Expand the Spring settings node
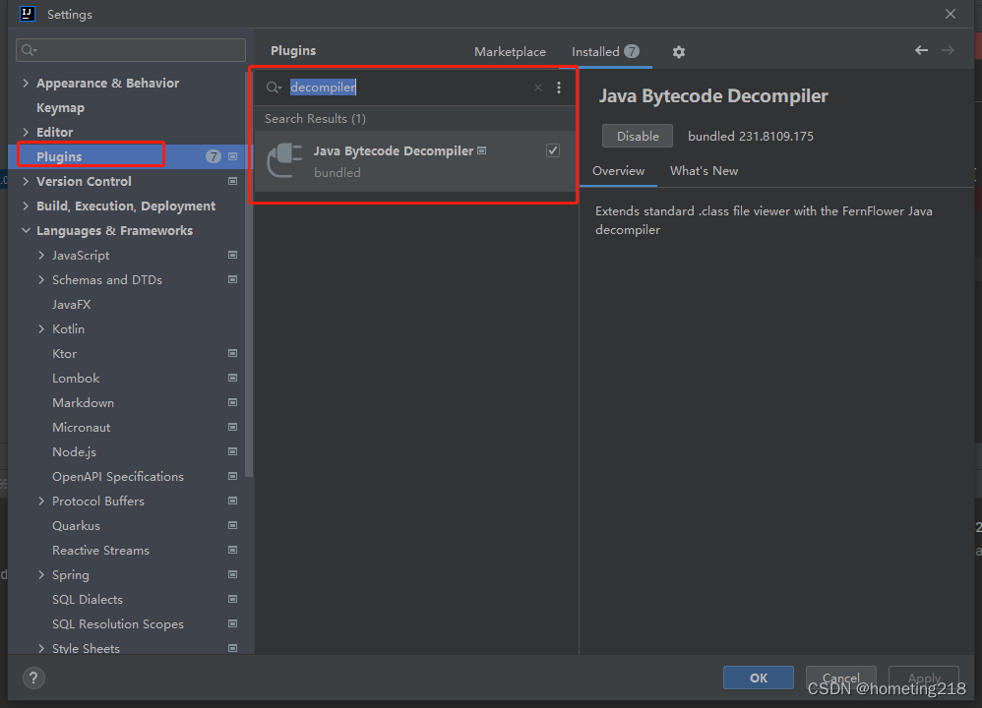This screenshot has width=982, height=708. pyautogui.click(x=41, y=574)
